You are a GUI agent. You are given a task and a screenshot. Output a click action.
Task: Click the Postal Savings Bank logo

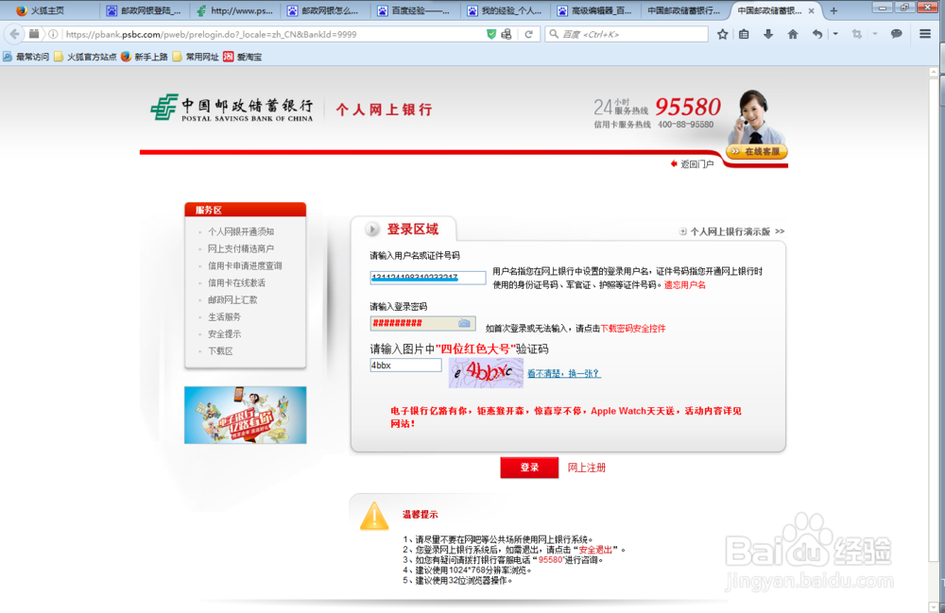(232, 109)
